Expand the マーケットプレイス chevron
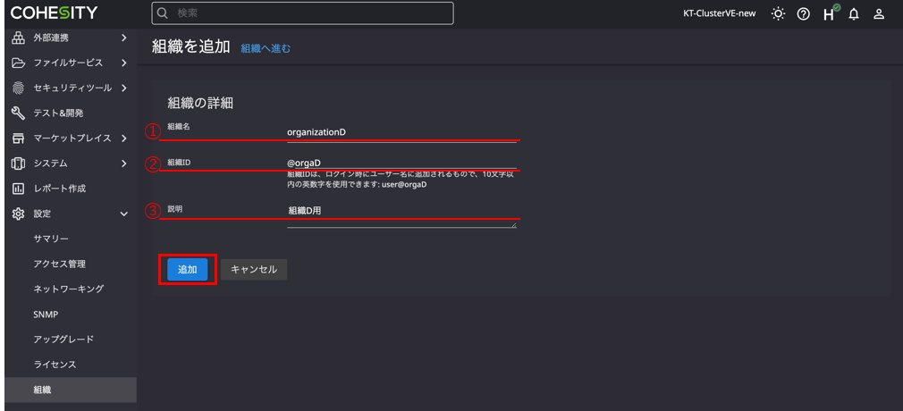Screen dimensions: 903x411 click(123, 138)
